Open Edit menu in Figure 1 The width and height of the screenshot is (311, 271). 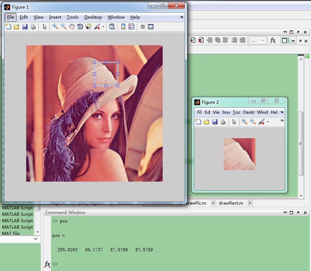coord(24,17)
